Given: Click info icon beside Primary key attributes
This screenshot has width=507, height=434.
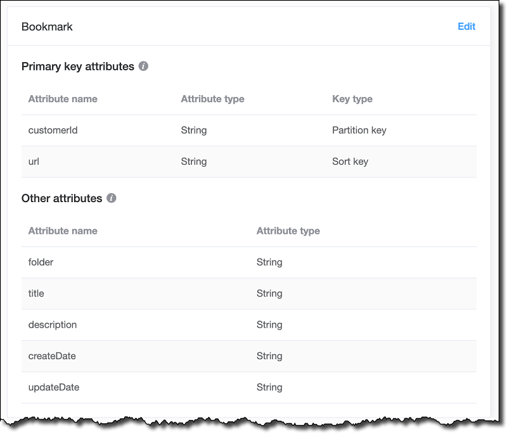Looking at the screenshot, I should pyautogui.click(x=144, y=66).
